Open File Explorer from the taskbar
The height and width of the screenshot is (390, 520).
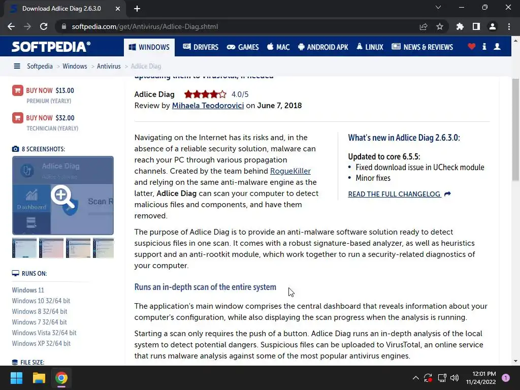click(39, 378)
